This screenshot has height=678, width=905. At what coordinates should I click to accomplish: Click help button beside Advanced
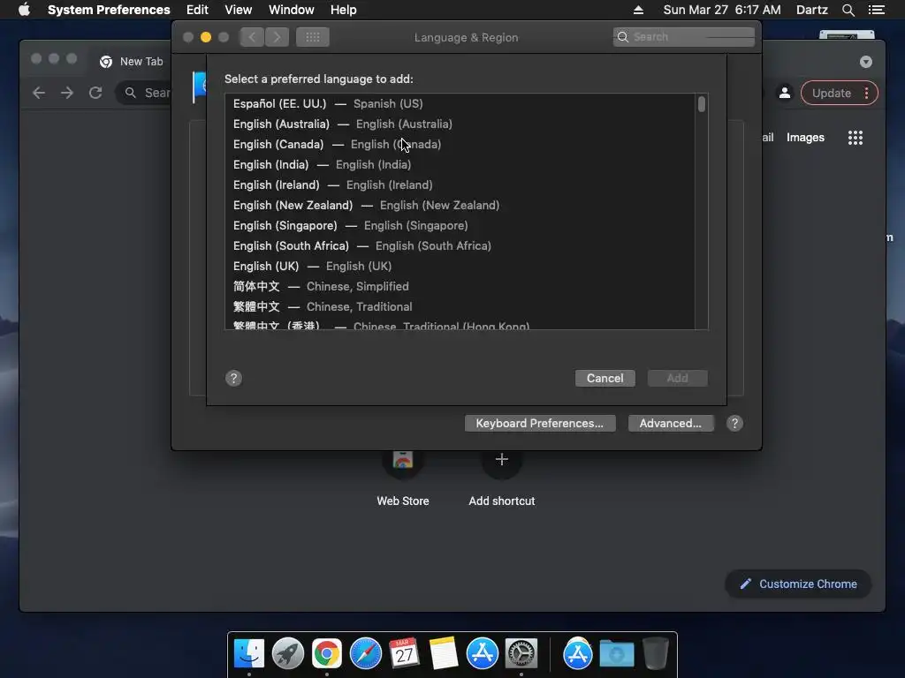click(x=734, y=423)
